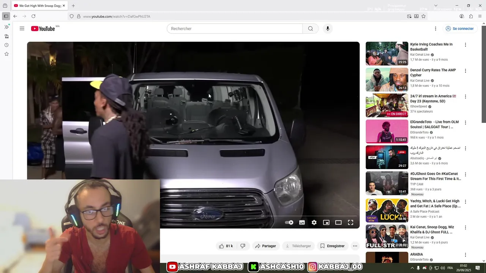The image size is (486, 273).
Task: Open the volume speaker tray icon
Action: [x=443, y=268]
